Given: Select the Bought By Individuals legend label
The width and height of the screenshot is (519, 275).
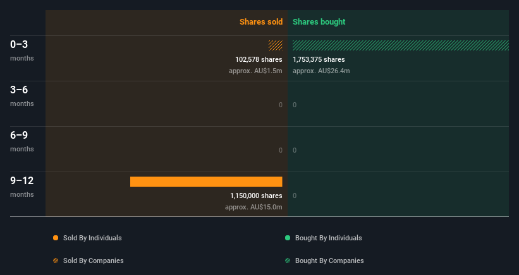Looking at the screenshot, I should click(x=328, y=238).
